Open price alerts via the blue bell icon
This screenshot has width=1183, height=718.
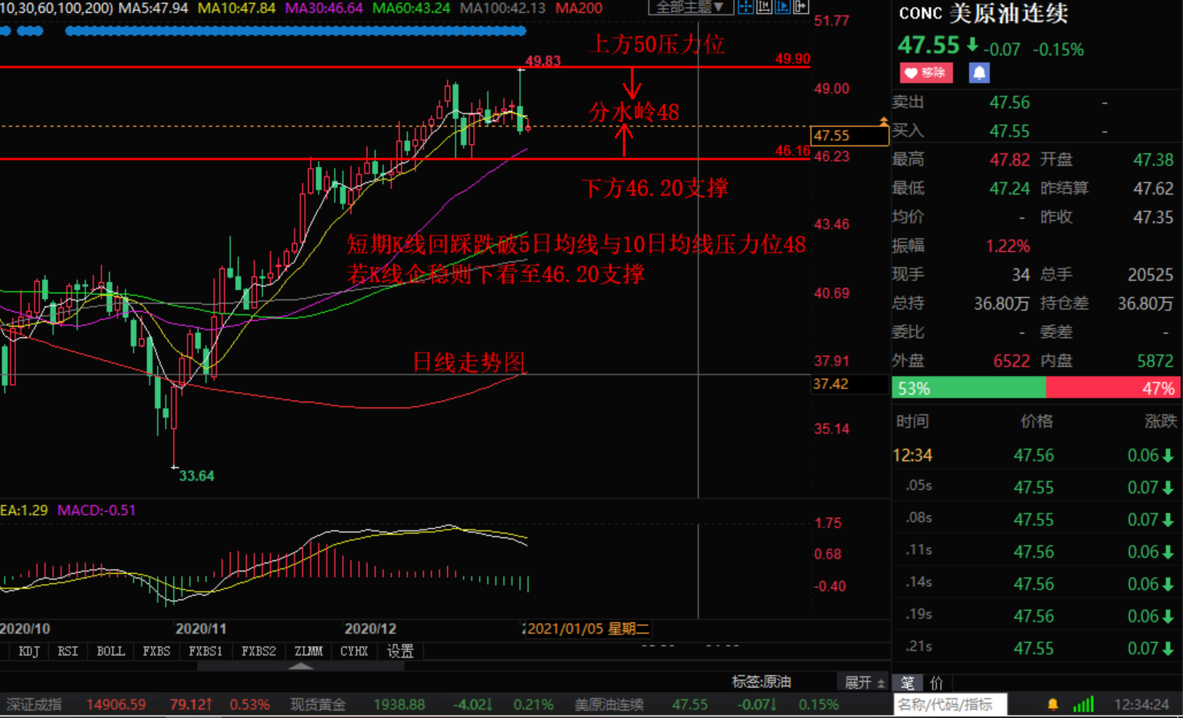(x=979, y=73)
